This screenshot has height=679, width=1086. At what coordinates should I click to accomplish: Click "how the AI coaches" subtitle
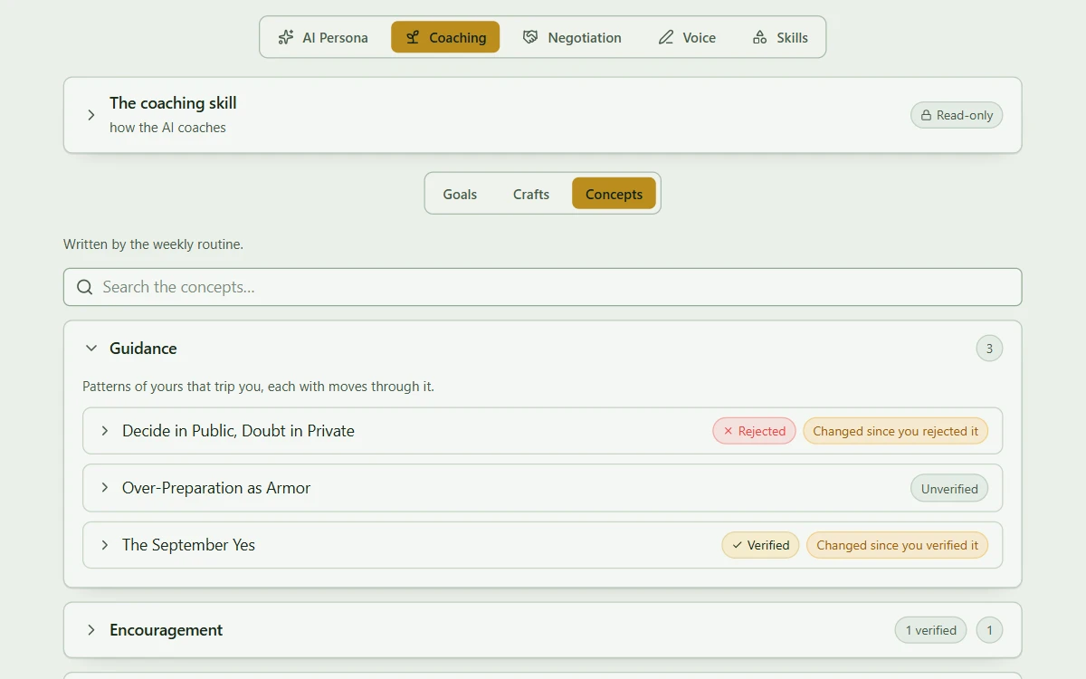pyautogui.click(x=167, y=128)
